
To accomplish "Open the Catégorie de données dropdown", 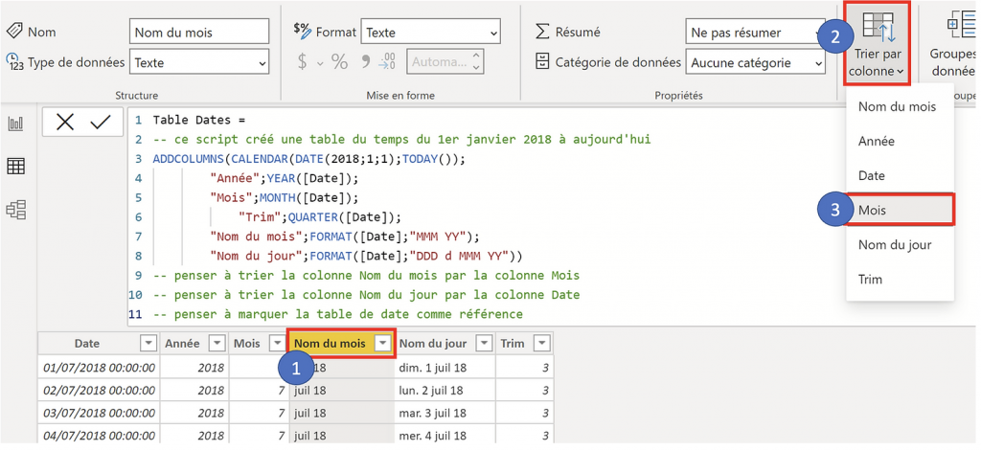I will pyautogui.click(x=756, y=62).
